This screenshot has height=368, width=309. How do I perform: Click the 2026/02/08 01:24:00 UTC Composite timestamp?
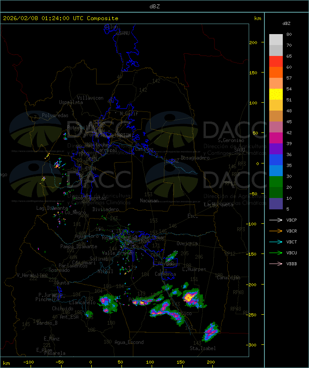[61, 18]
